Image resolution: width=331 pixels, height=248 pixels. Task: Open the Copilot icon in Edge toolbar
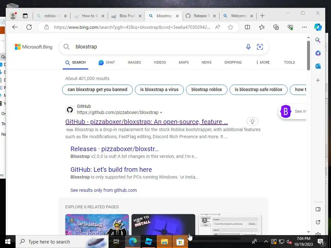(318, 27)
